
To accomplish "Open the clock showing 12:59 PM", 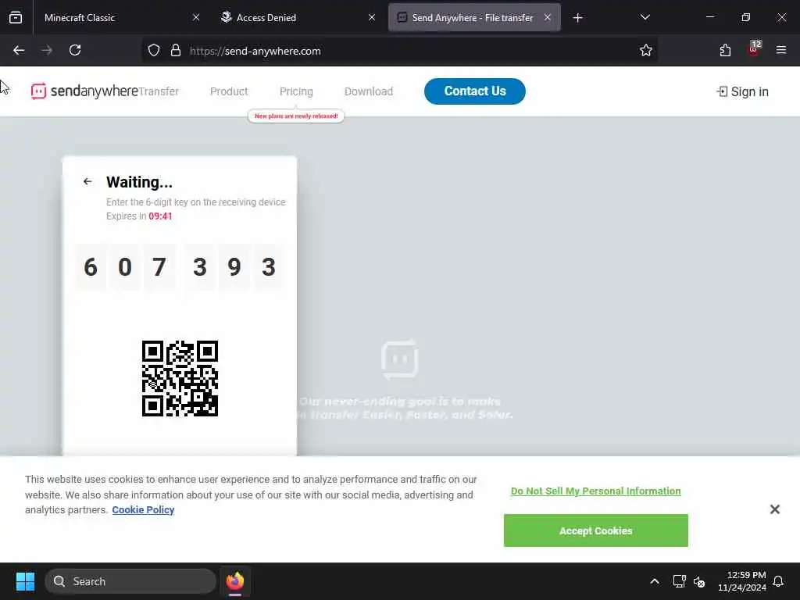I will click(x=741, y=581).
